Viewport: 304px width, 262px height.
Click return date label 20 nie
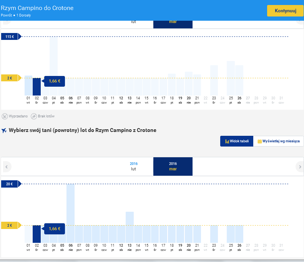click(189, 247)
